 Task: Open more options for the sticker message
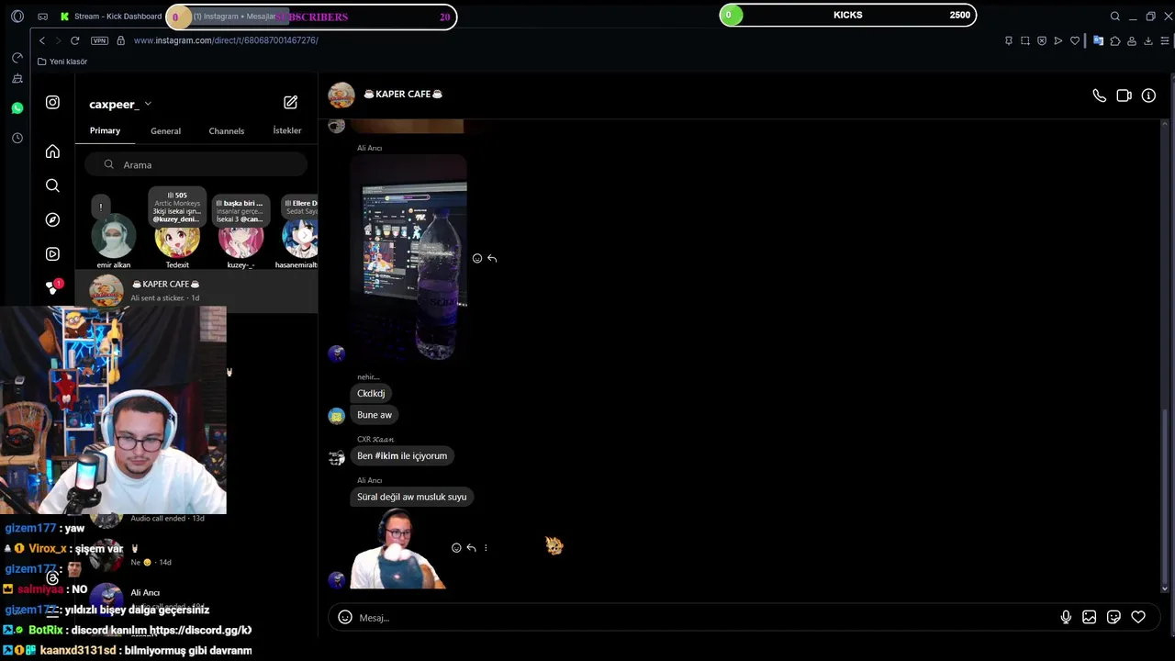click(x=486, y=548)
